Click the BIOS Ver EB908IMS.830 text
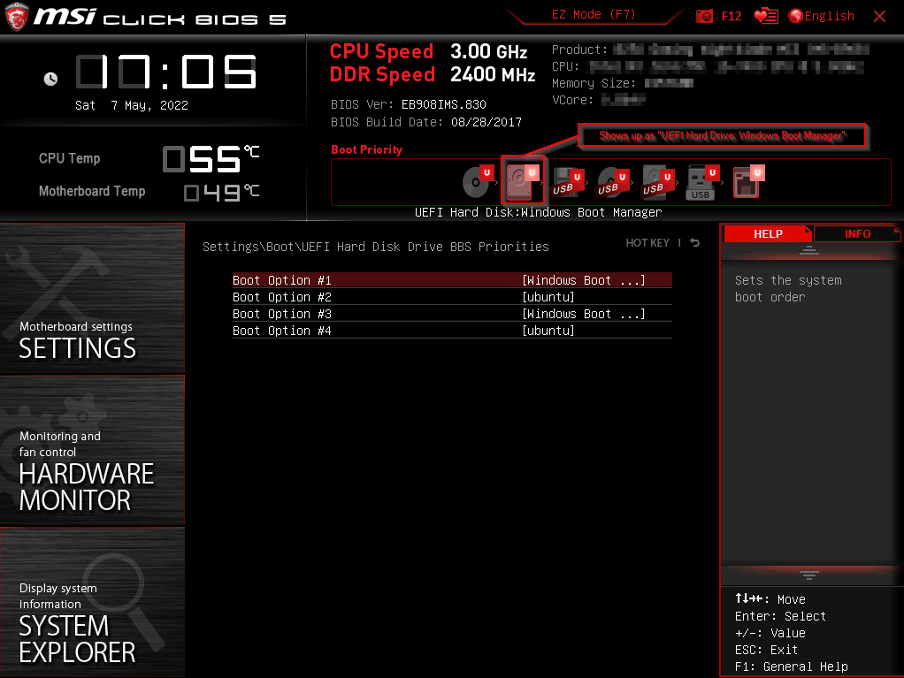 click(x=408, y=104)
